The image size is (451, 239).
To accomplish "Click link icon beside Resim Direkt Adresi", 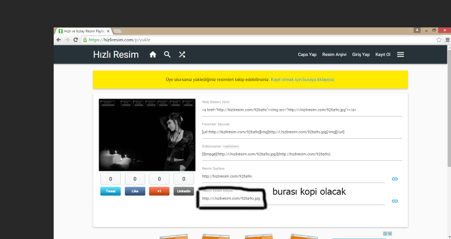I will click(x=394, y=201).
